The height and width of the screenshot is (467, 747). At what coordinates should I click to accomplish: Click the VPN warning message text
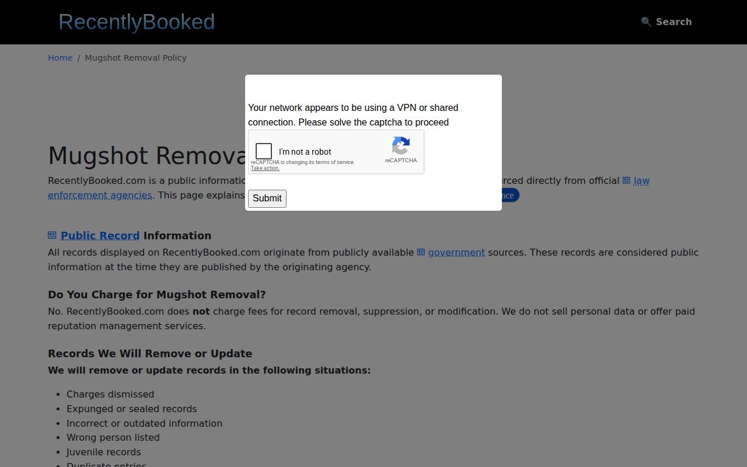353,115
